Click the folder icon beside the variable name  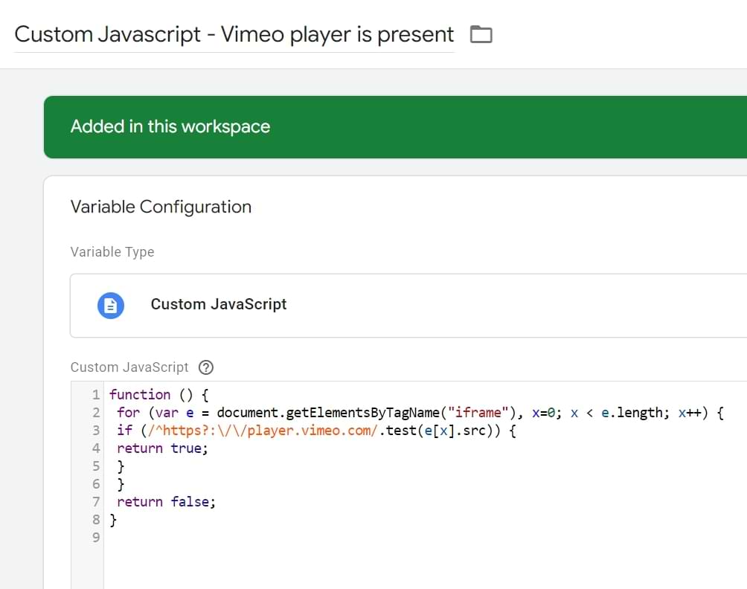[x=481, y=34]
